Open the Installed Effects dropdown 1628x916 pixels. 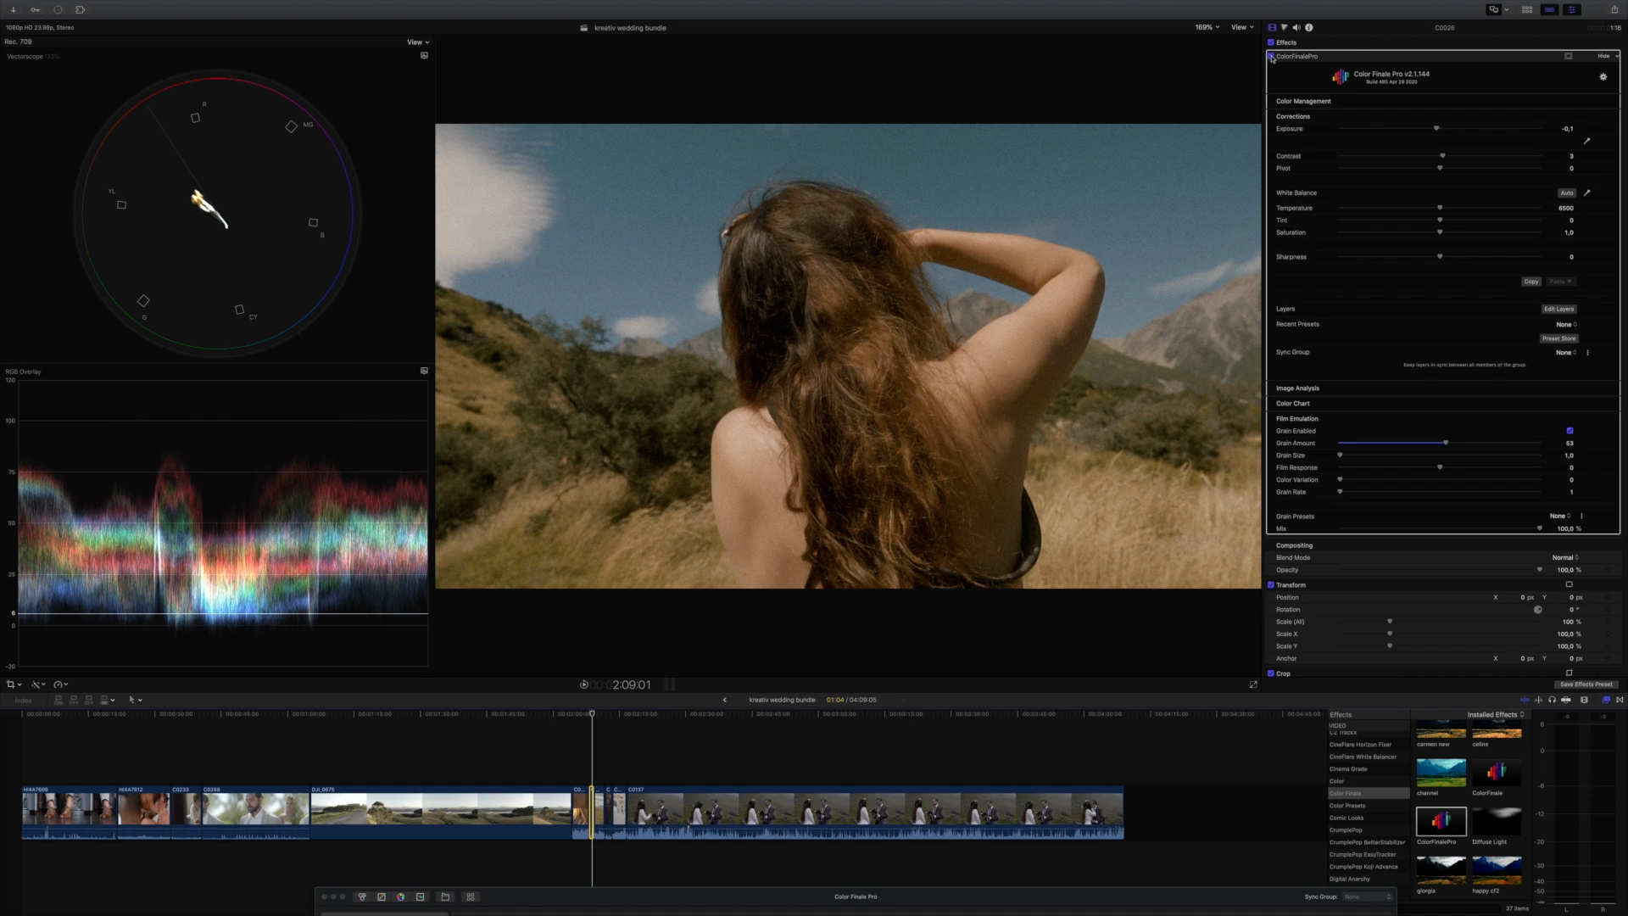(x=1496, y=715)
